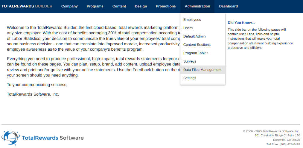
Task: Open the Design menu
Action: pos(141,6)
